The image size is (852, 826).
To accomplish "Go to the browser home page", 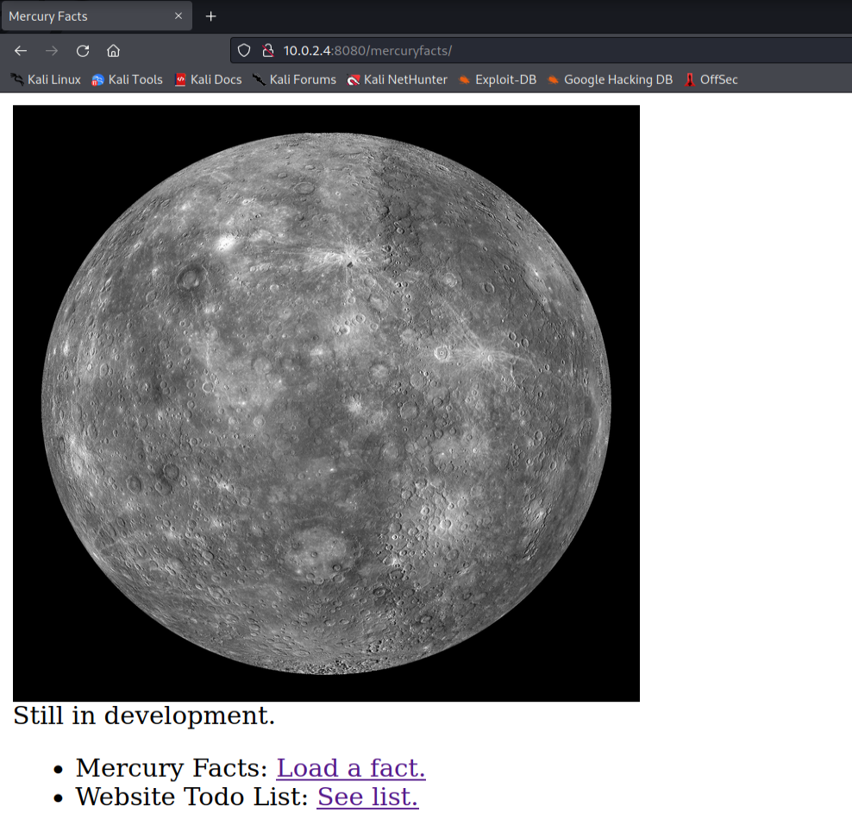I will pos(113,50).
